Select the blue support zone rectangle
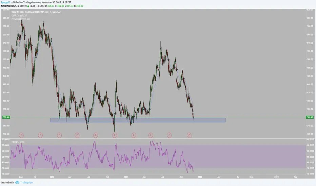This screenshot has width=316, height=186. pyautogui.click(x=138, y=120)
